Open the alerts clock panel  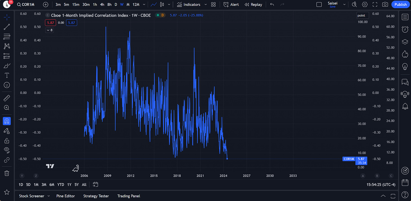[x=405, y=29]
